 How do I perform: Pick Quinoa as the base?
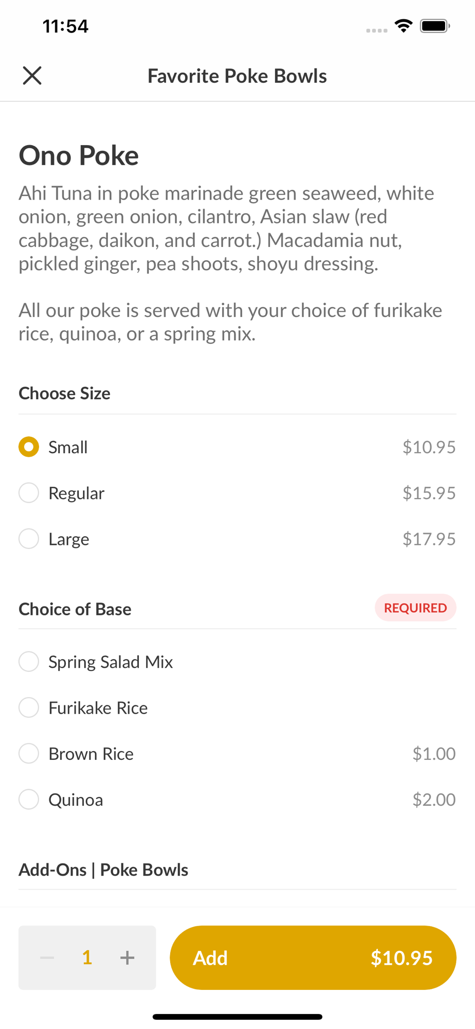pos(29,800)
